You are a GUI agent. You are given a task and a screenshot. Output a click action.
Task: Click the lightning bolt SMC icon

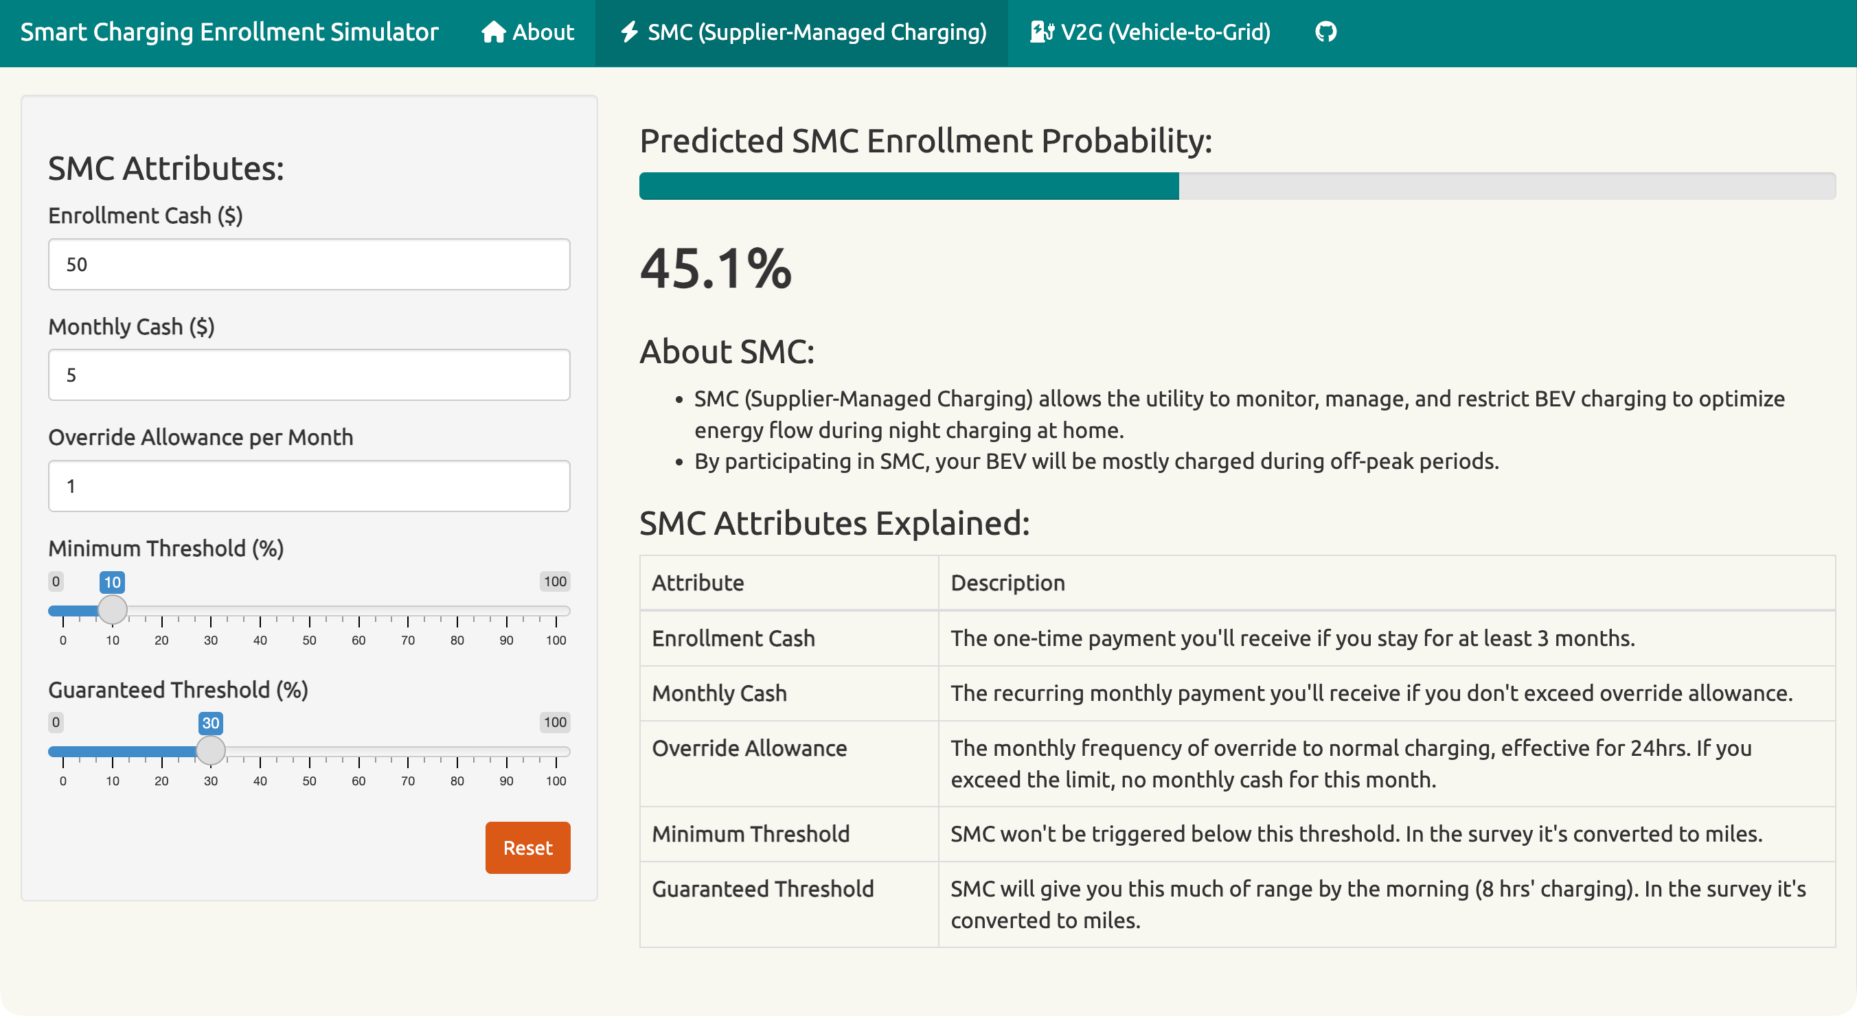pyautogui.click(x=629, y=32)
